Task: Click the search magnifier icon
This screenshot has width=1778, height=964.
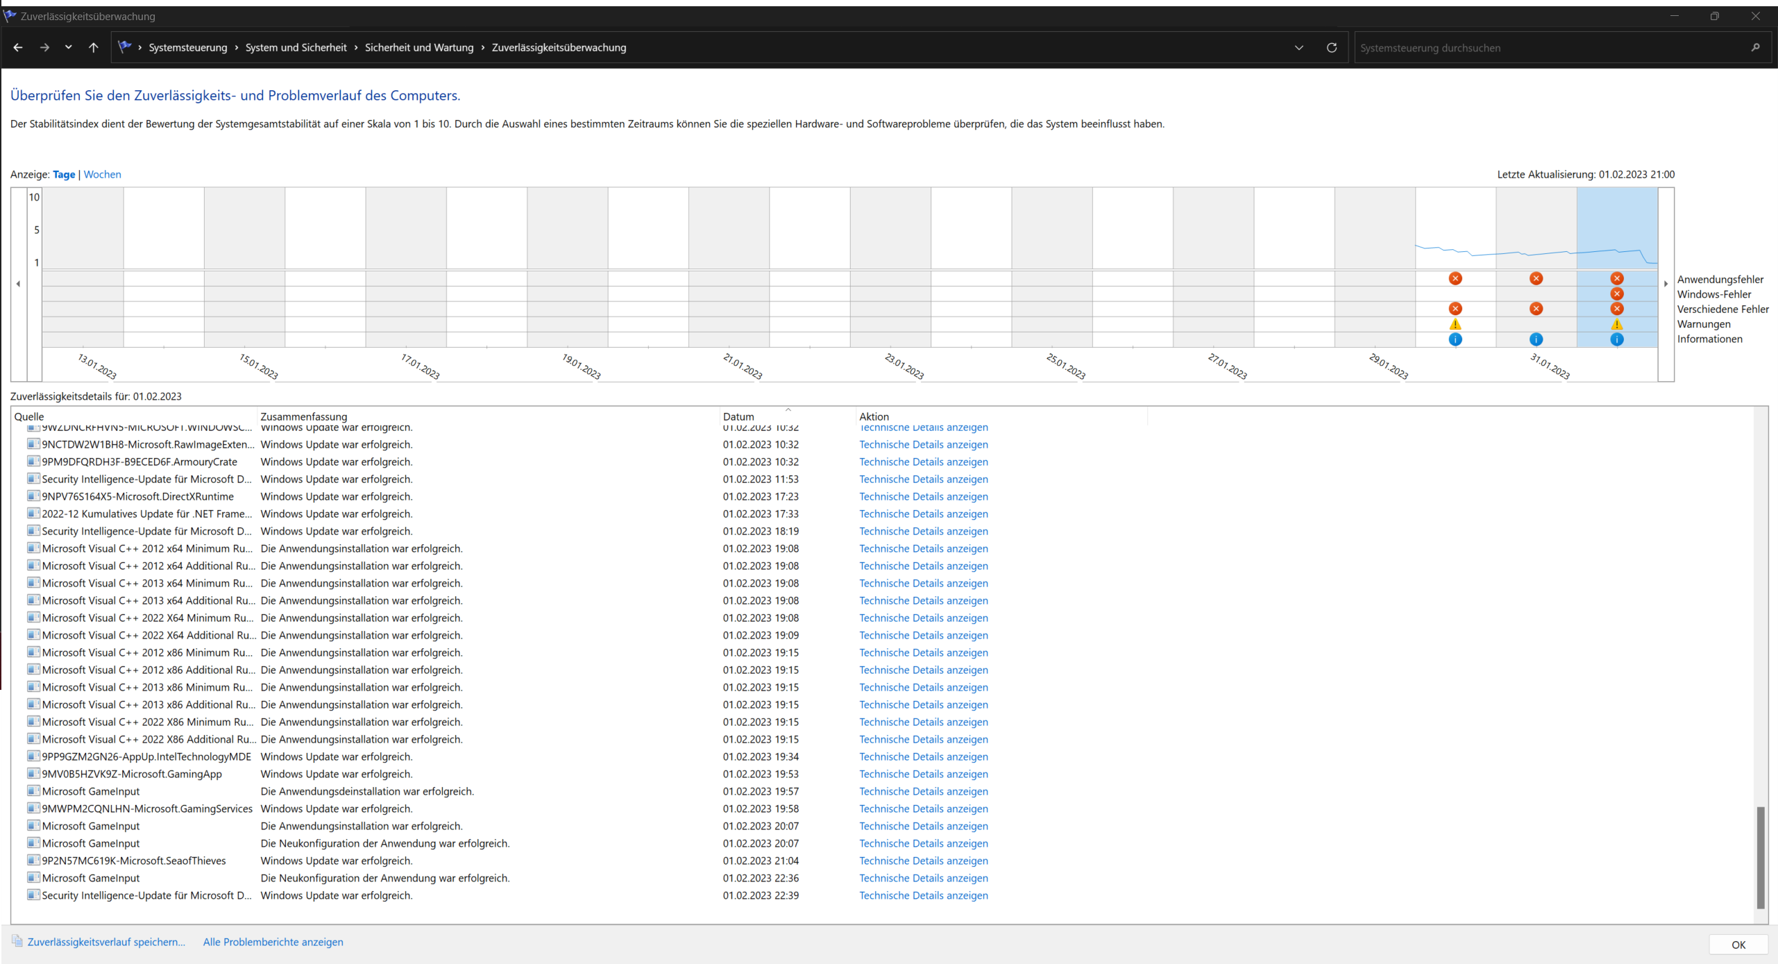Action: tap(1755, 48)
